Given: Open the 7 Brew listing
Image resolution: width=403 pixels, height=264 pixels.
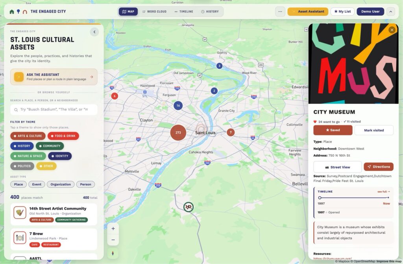Looking at the screenshot, I should pos(54,239).
